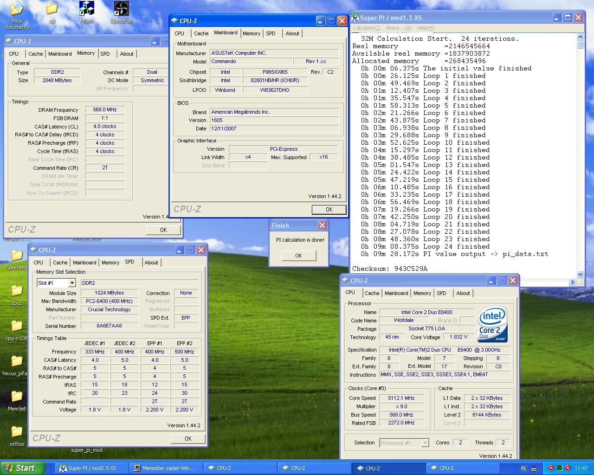Switch to CPU tab in Mainboard CPU-Z window

pos(180,33)
